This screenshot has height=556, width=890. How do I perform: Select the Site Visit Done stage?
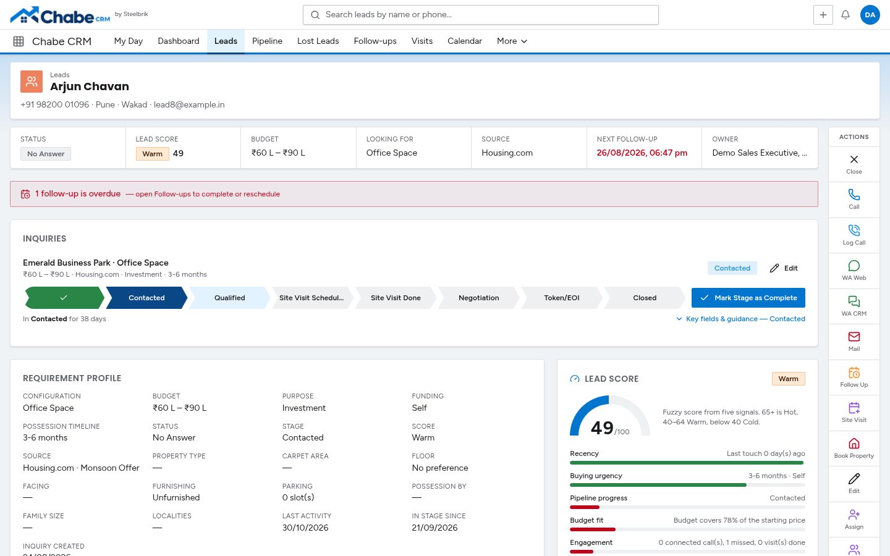(396, 298)
